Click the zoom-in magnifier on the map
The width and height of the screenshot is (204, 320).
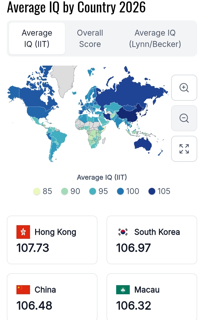184,88
